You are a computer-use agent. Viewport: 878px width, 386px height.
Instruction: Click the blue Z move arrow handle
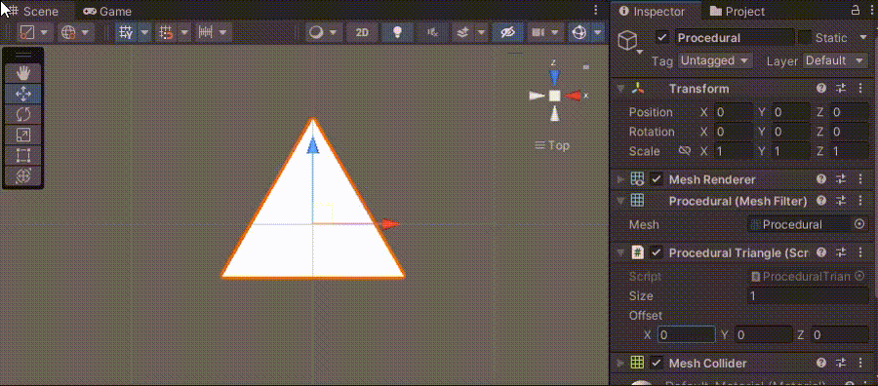pos(313,145)
